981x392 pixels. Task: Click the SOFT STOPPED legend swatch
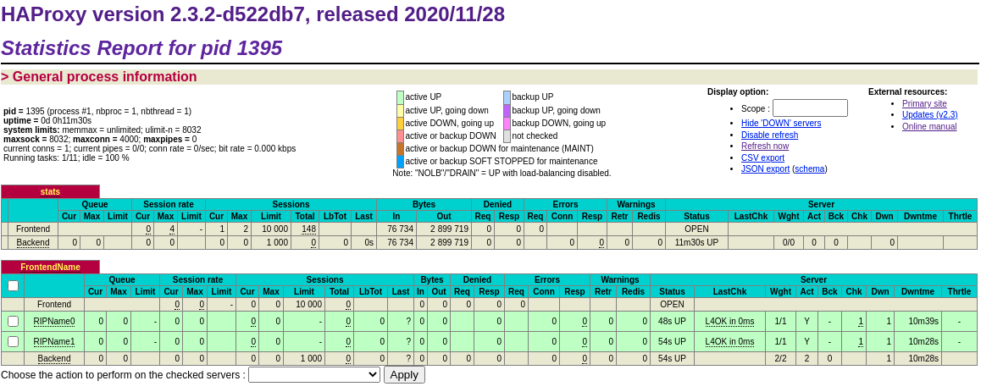pyautogui.click(x=401, y=162)
